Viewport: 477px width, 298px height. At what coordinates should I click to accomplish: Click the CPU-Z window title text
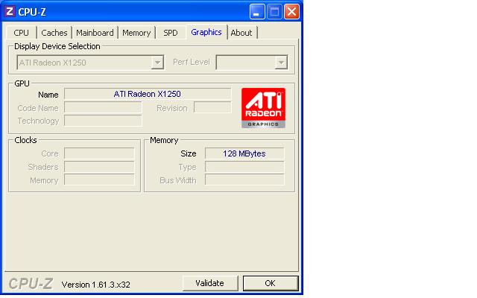click(x=32, y=12)
